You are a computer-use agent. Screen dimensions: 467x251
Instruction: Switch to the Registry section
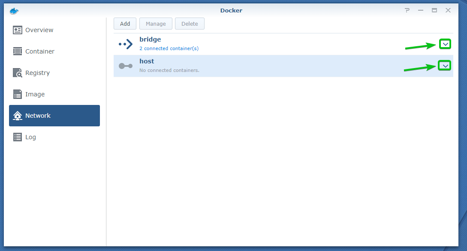click(54, 73)
